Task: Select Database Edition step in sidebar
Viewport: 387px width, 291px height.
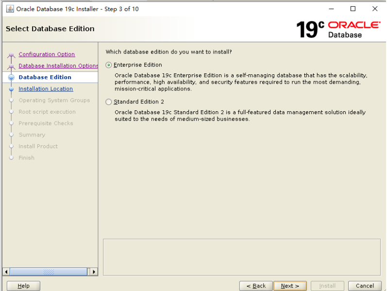Action: [x=45, y=77]
